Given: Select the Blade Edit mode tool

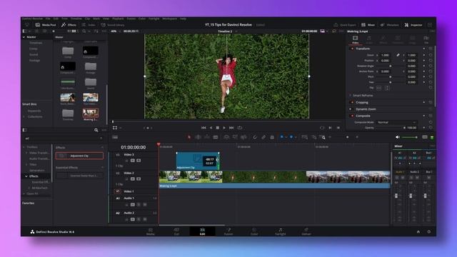Looking at the screenshot, I should pyautogui.click(x=216, y=137).
